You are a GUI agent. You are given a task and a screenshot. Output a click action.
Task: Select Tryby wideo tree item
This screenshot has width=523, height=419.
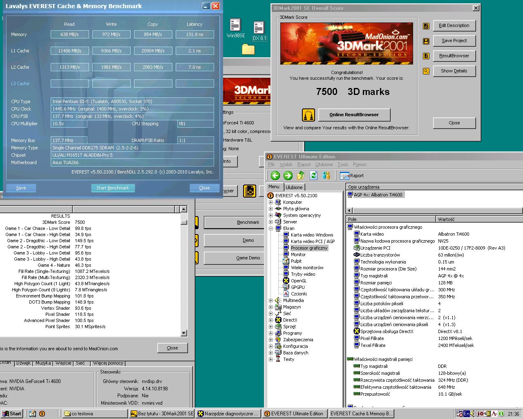[303, 274]
